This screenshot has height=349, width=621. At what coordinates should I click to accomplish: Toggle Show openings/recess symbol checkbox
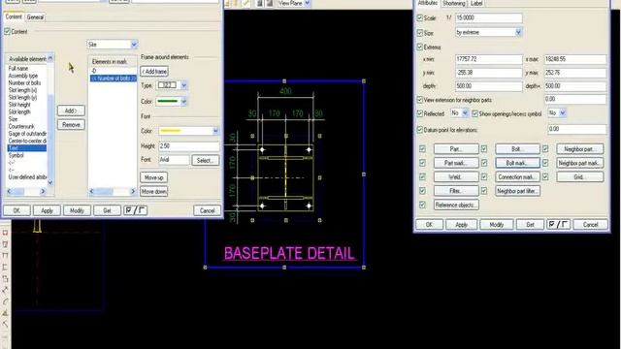point(475,113)
